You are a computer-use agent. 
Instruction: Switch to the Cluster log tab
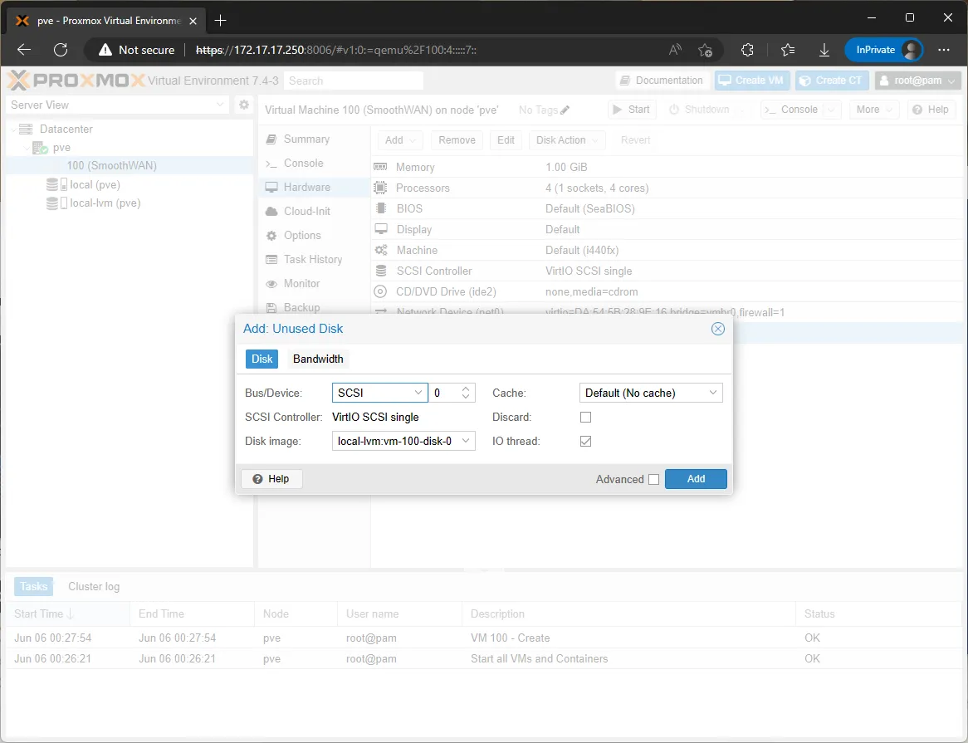point(94,586)
